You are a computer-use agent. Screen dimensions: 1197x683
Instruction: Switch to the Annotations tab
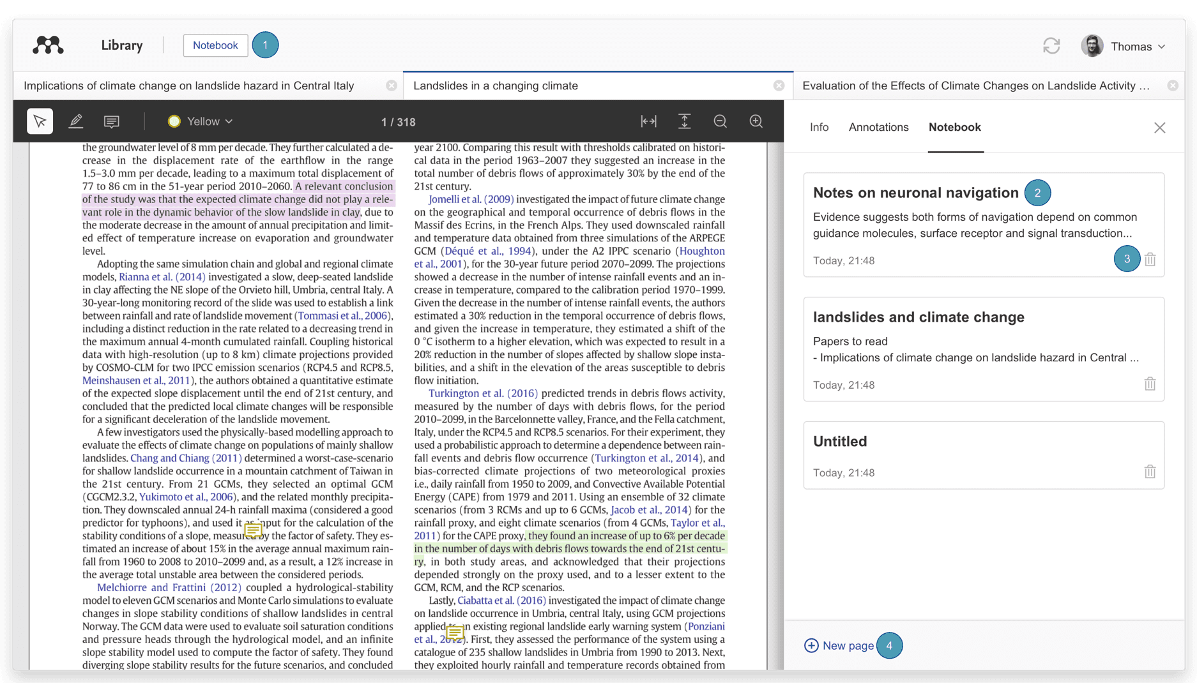(878, 127)
